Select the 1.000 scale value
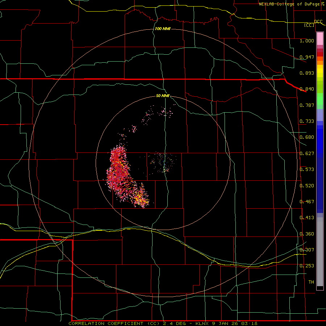Screen dimensions: 326x326 307,41
